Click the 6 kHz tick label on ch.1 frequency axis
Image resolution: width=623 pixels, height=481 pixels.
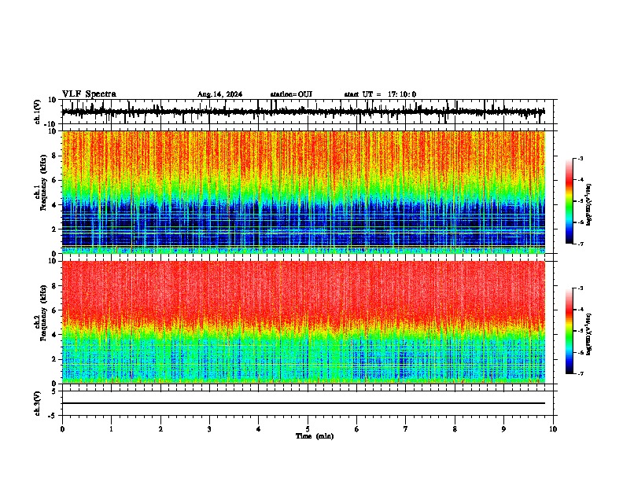54,181
